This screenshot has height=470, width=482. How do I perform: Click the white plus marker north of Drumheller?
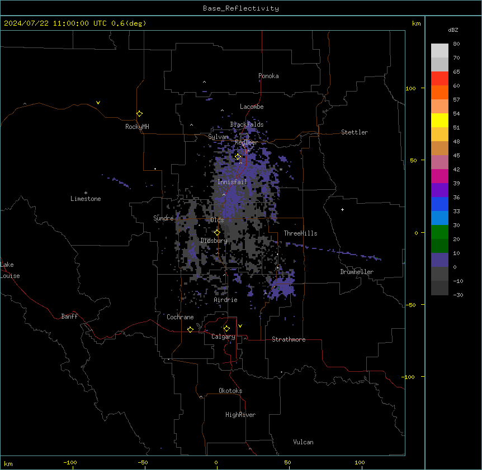pyautogui.click(x=342, y=209)
